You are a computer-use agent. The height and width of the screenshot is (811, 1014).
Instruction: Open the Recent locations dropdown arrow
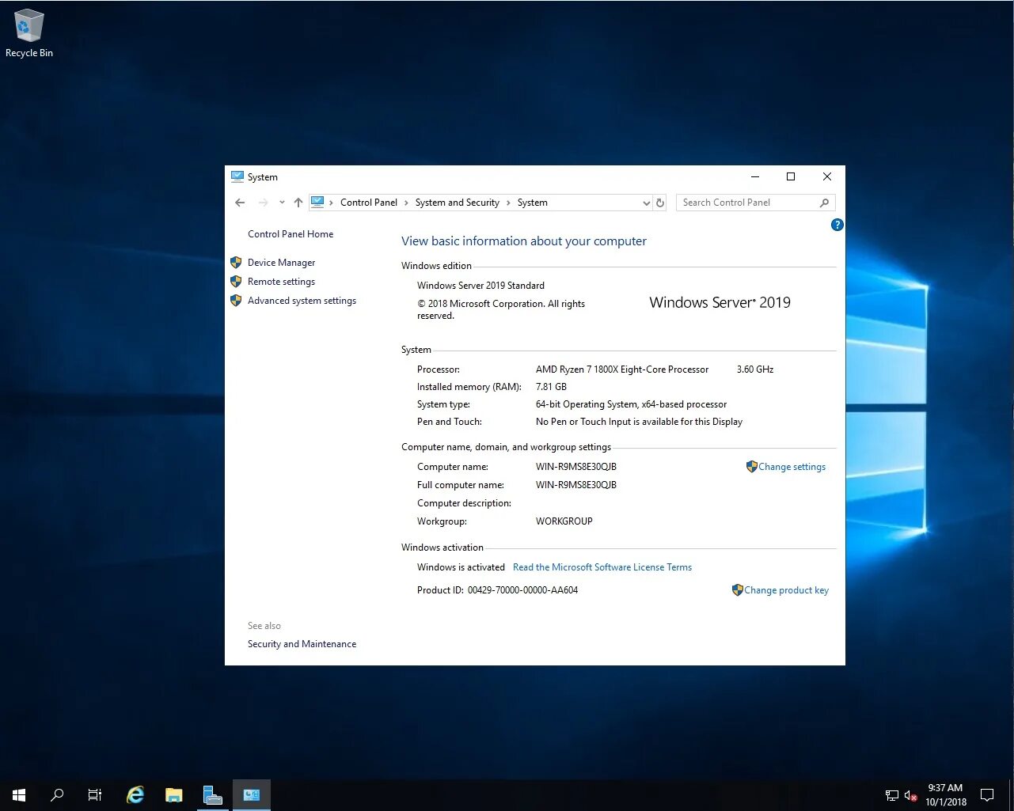pos(282,203)
